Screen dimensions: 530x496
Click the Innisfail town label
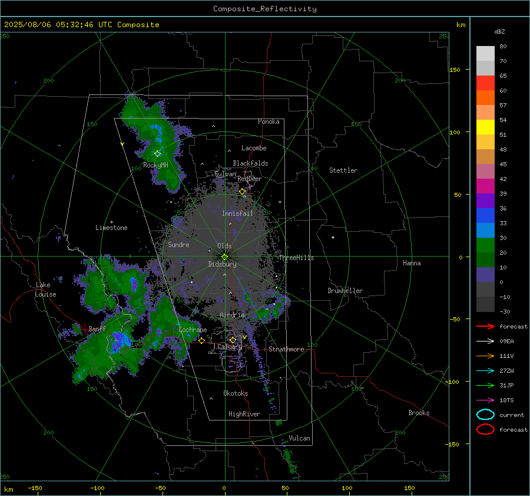[237, 213]
